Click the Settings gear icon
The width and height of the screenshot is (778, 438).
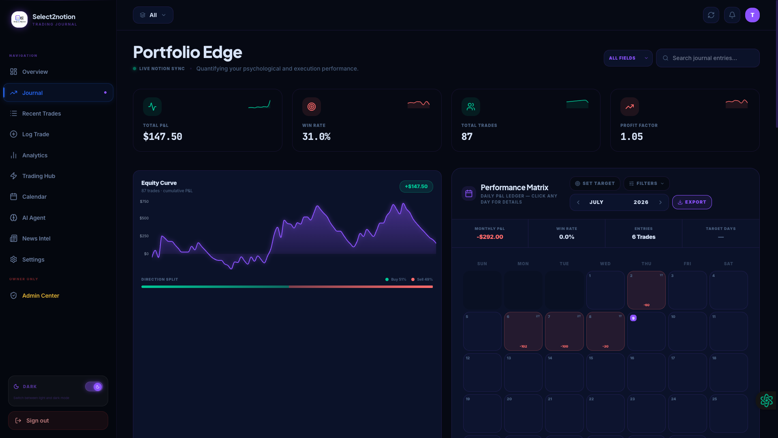pos(13,260)
